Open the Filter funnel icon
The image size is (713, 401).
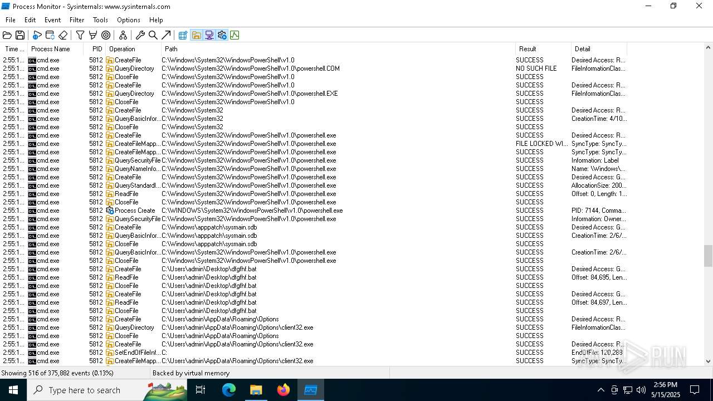[x=80, y=35]
